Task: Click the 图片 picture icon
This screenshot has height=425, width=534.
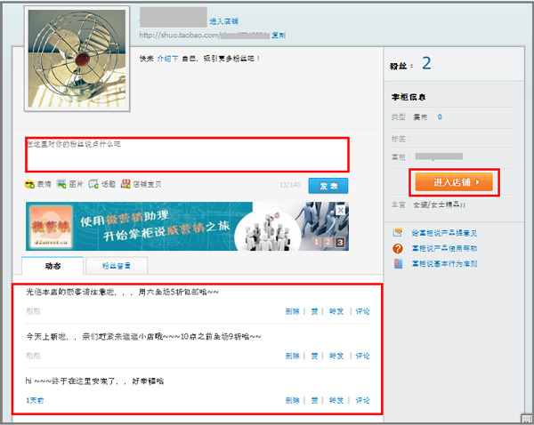Action: pos(61,184)
